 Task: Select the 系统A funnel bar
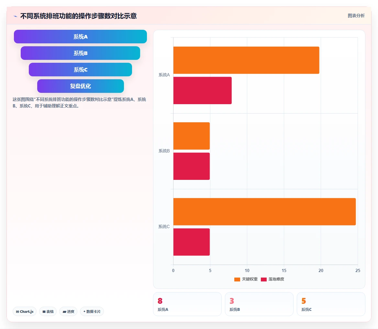80,37
